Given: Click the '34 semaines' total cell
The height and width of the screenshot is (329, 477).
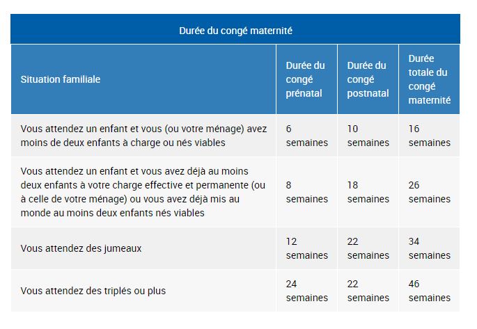Looking at the screenshot, I should pyautogui.click(x=429, y=248).
